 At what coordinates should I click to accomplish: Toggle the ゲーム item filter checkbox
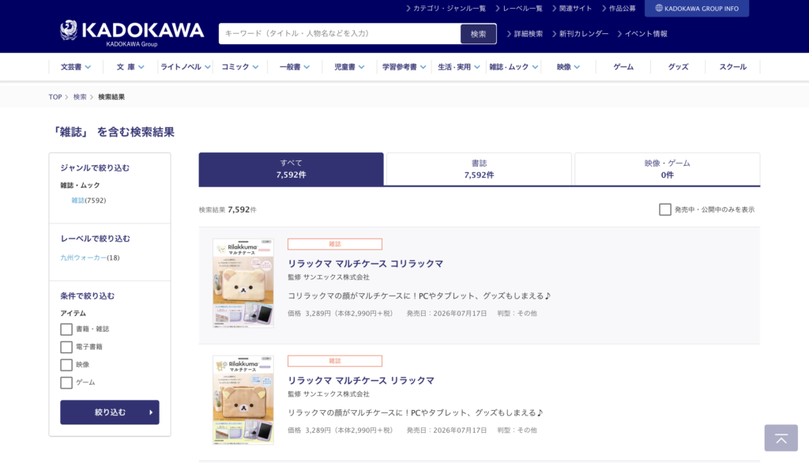pos(66,383)
